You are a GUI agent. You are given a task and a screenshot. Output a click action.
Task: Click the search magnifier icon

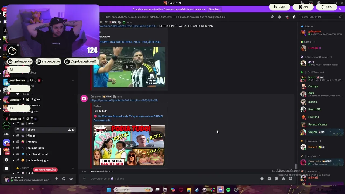point(340,17)
